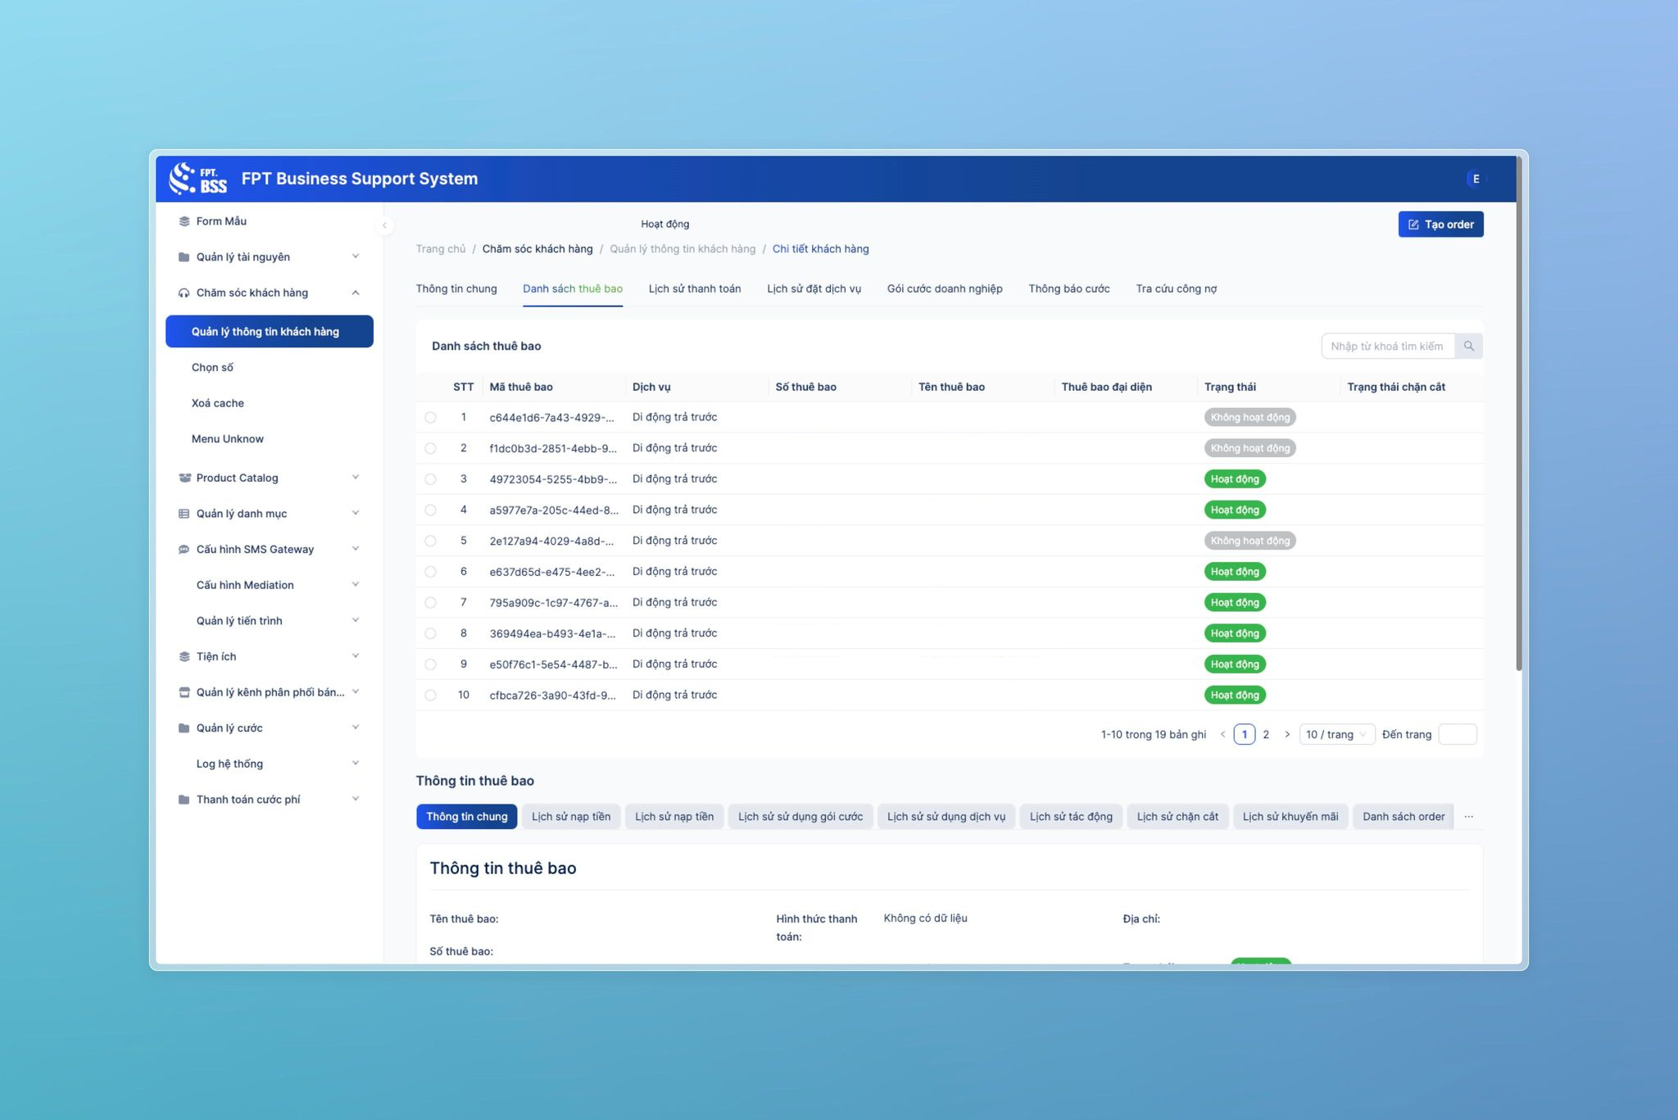Click the Quản lý cước folder icon
Image resolution: width=1678 pixels, height=1120 pixels.
(184, 728)
